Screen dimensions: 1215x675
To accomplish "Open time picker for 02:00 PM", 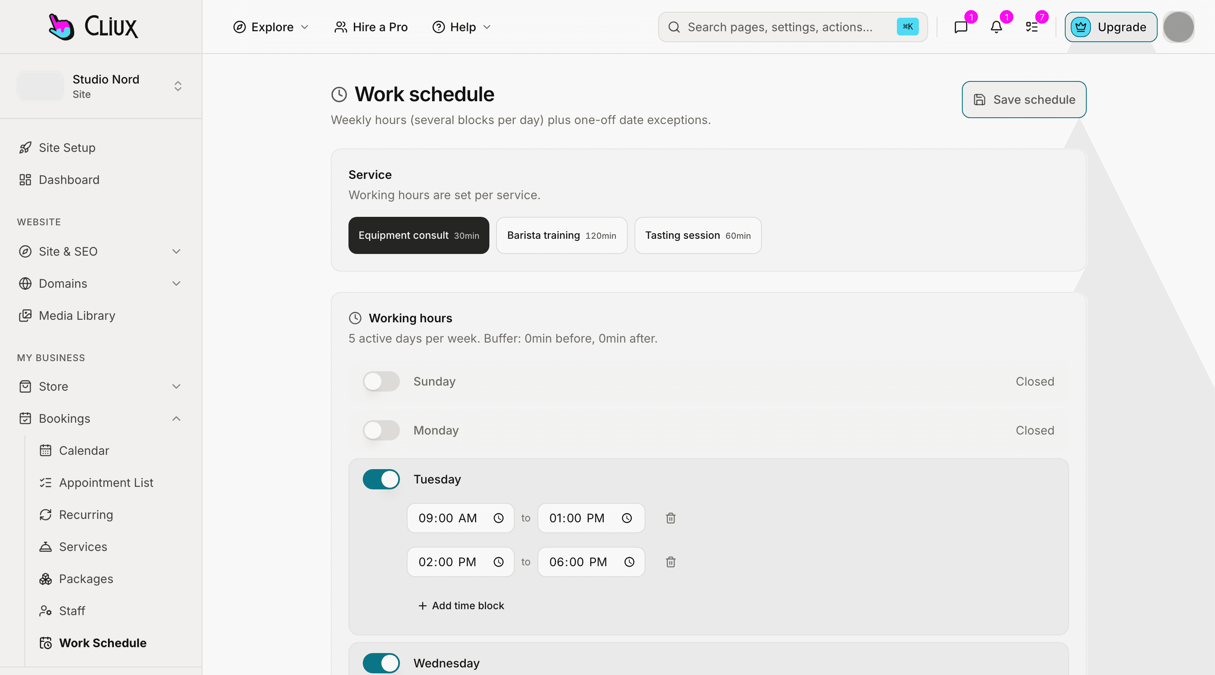I will coord(499,562).
